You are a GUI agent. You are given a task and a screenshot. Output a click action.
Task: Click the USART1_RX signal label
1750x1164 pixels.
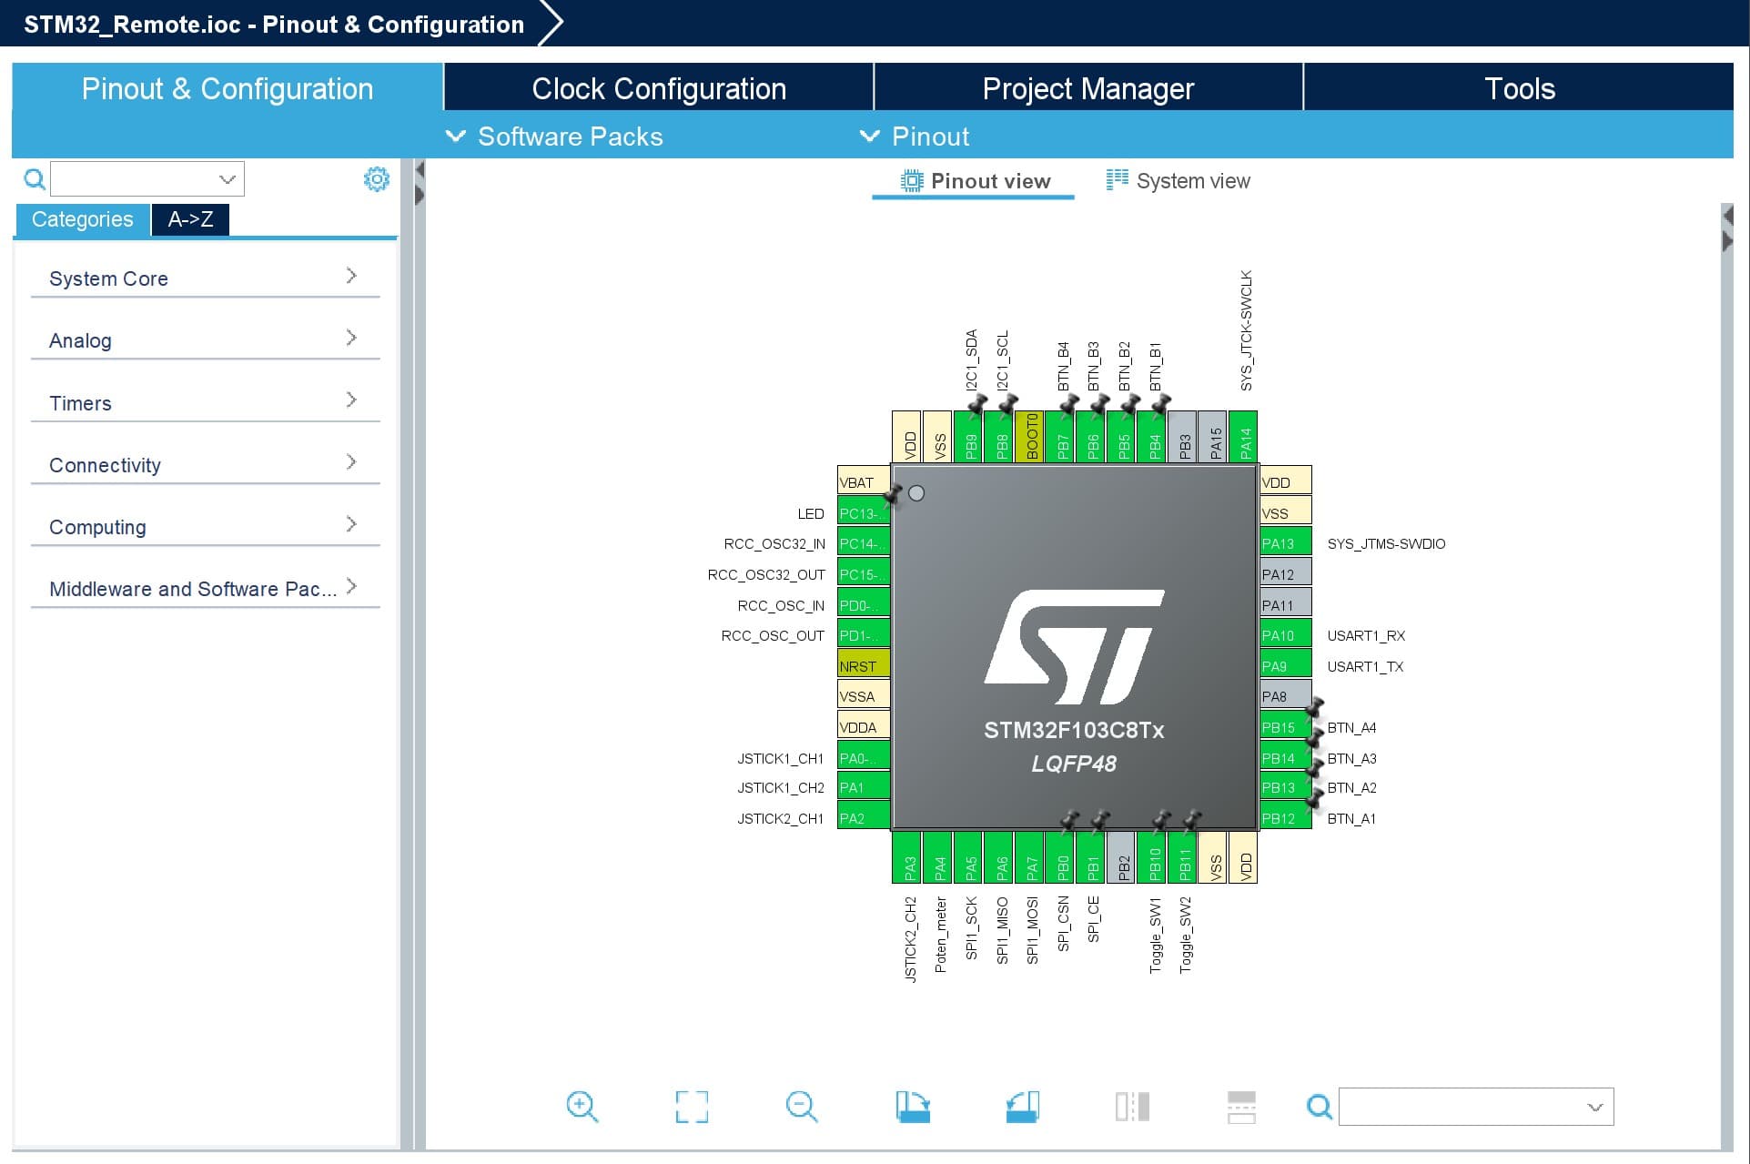[1366, 635]
